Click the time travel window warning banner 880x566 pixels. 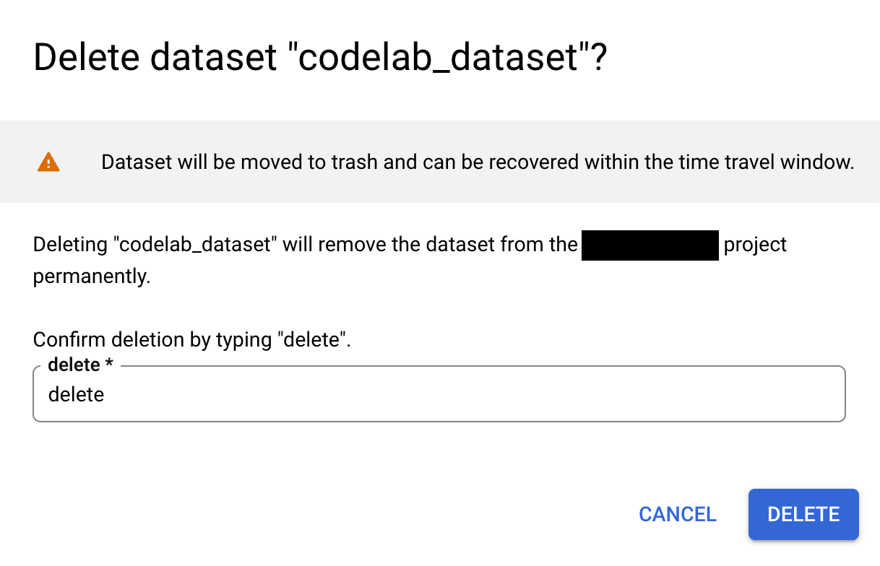click(x=477, y=162)
